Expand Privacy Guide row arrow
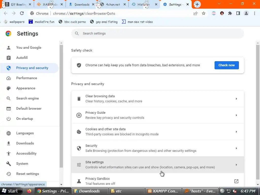Image resolution: width=260 pixels, height=195 pixels. [x=236, y=115]
